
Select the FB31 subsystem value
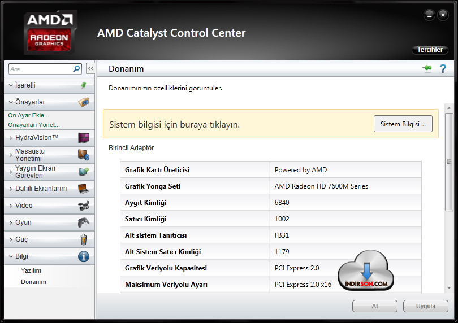pos(282,235)
